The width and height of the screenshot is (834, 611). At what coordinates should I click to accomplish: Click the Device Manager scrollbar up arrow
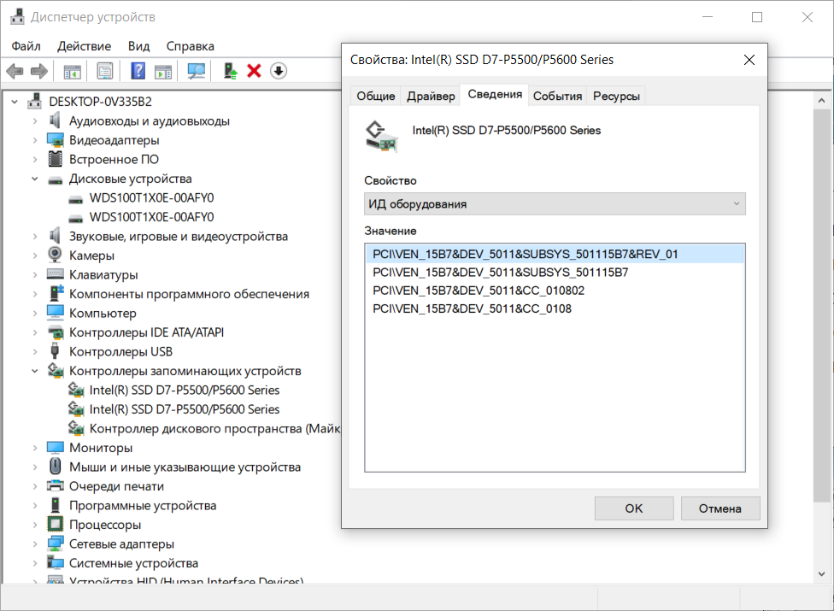point(822,101)
